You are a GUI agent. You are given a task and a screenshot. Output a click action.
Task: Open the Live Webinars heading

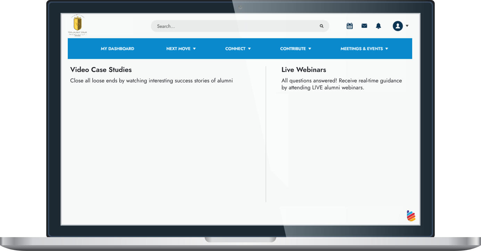[x=304, y=70]
